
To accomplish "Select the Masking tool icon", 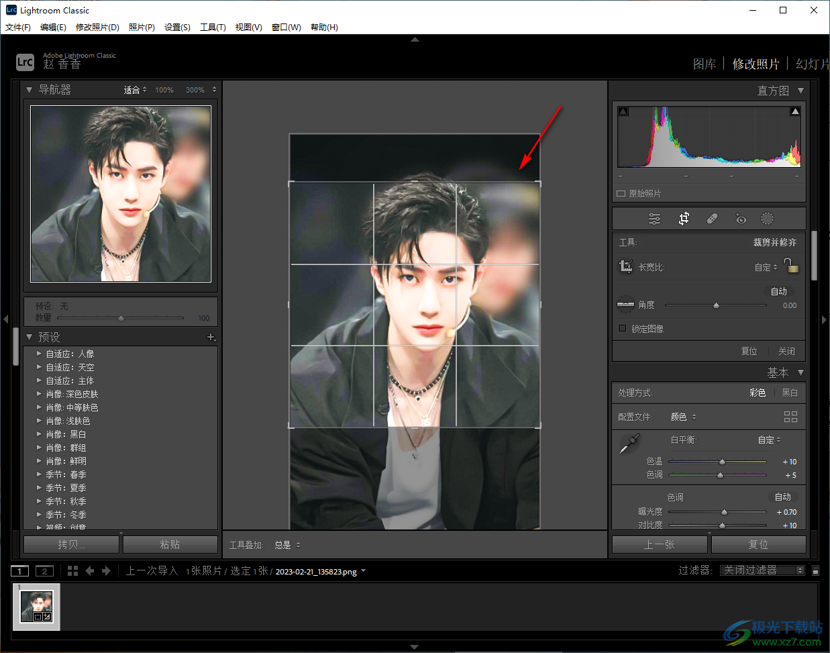I will [x=767, y=219].
